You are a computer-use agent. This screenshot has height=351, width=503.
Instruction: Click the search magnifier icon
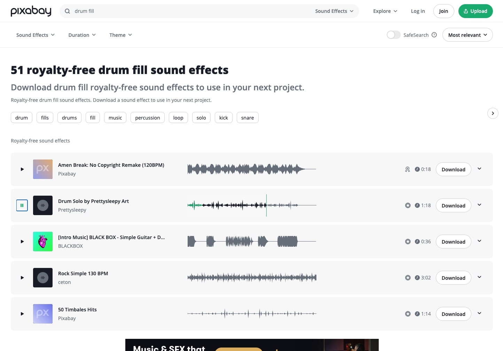point(67,11)
